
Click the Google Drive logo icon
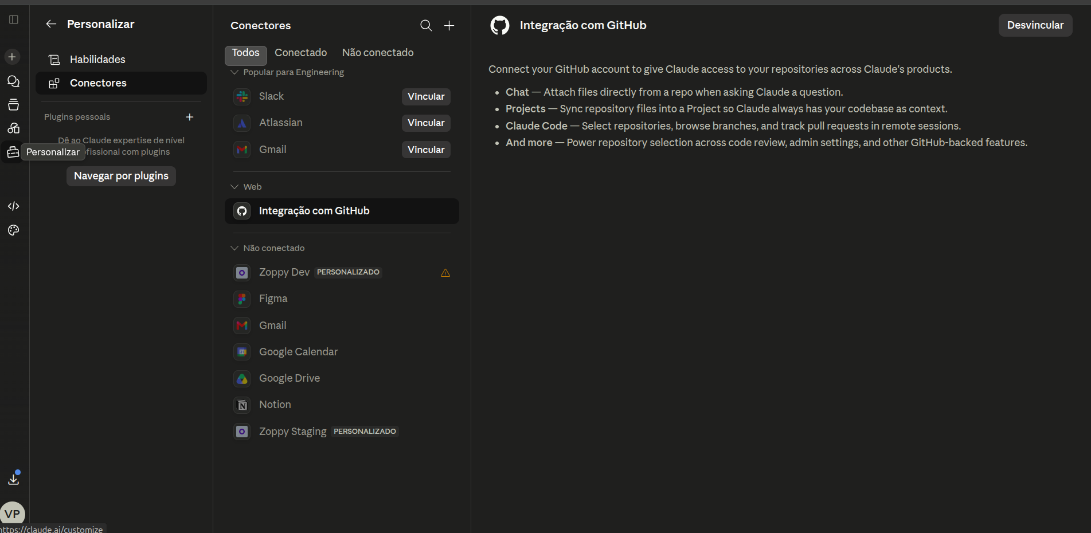[242, 378]
